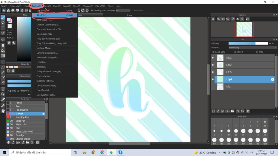Switch to the 2.png document tab
The image size is (278, 156).
[x=129, y=15]
